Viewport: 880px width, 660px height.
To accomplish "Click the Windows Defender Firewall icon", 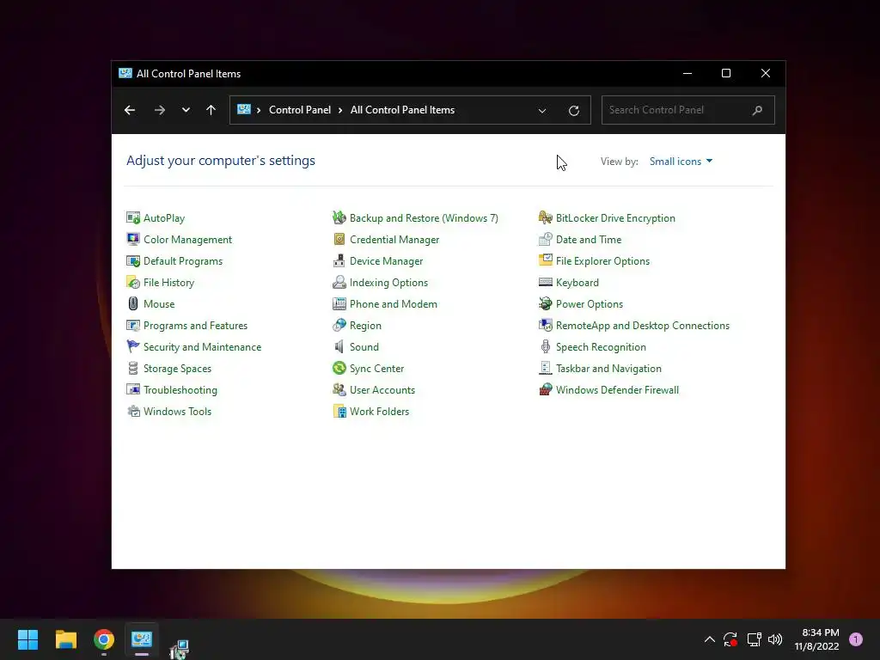I will point(545,389).
